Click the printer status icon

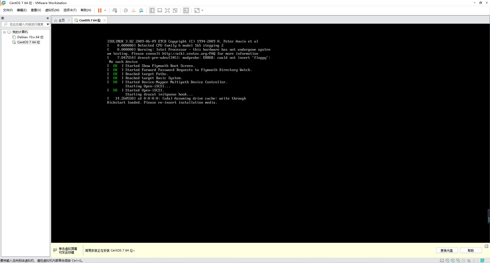(463, 260)
